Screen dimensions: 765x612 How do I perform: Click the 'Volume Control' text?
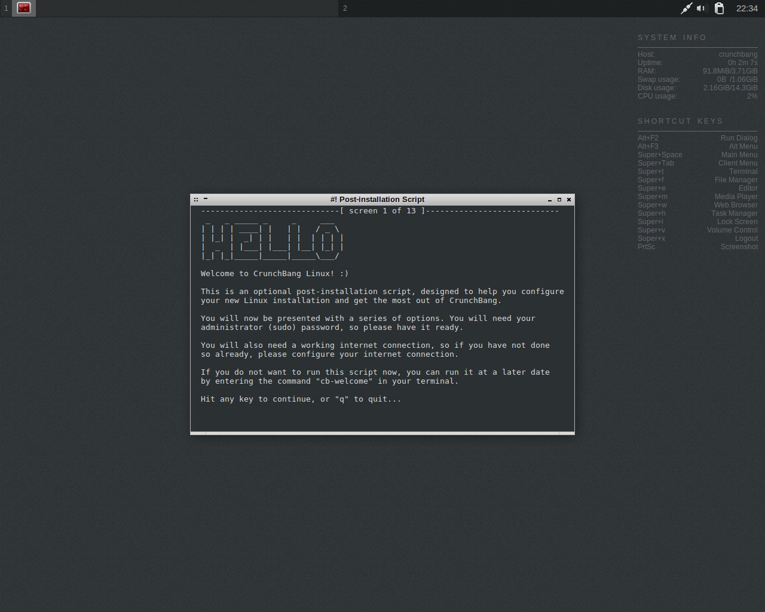pyautogui.click(x=732, y=230)
